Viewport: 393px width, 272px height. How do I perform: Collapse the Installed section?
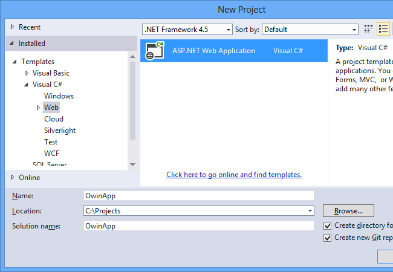(11, 44)
